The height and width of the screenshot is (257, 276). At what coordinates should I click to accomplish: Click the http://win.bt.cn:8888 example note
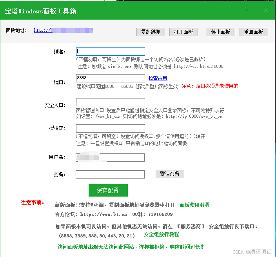pyautogui.click(x=198, y=66)
